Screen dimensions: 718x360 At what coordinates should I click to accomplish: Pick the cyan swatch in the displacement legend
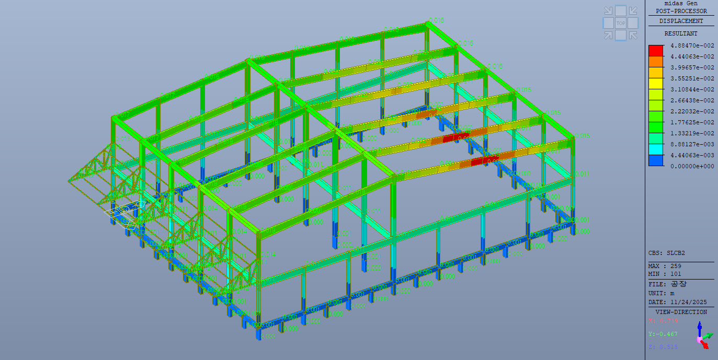(x=656, y=149)
